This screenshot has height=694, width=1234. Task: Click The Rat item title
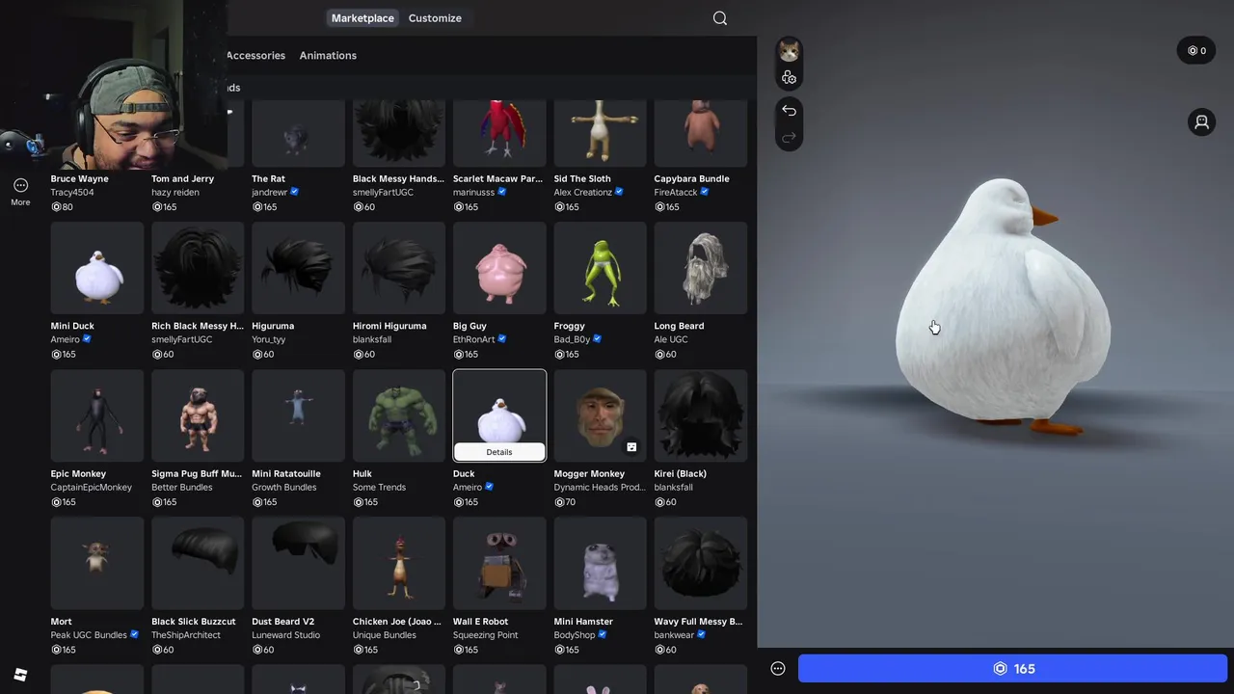268,178
